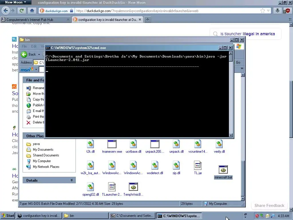Click the Delete this file task

coord(35,122)
